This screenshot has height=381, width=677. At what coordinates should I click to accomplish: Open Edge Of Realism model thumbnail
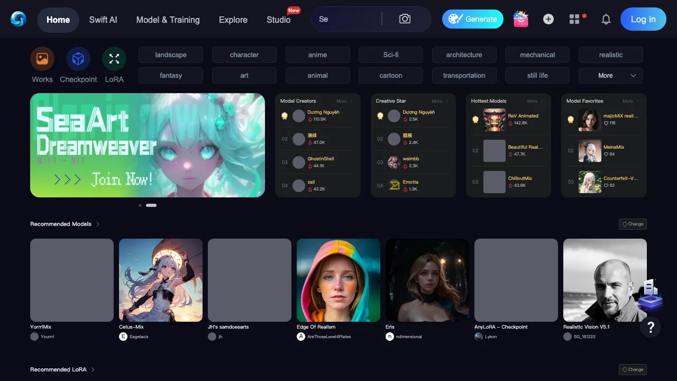(338, 280)
